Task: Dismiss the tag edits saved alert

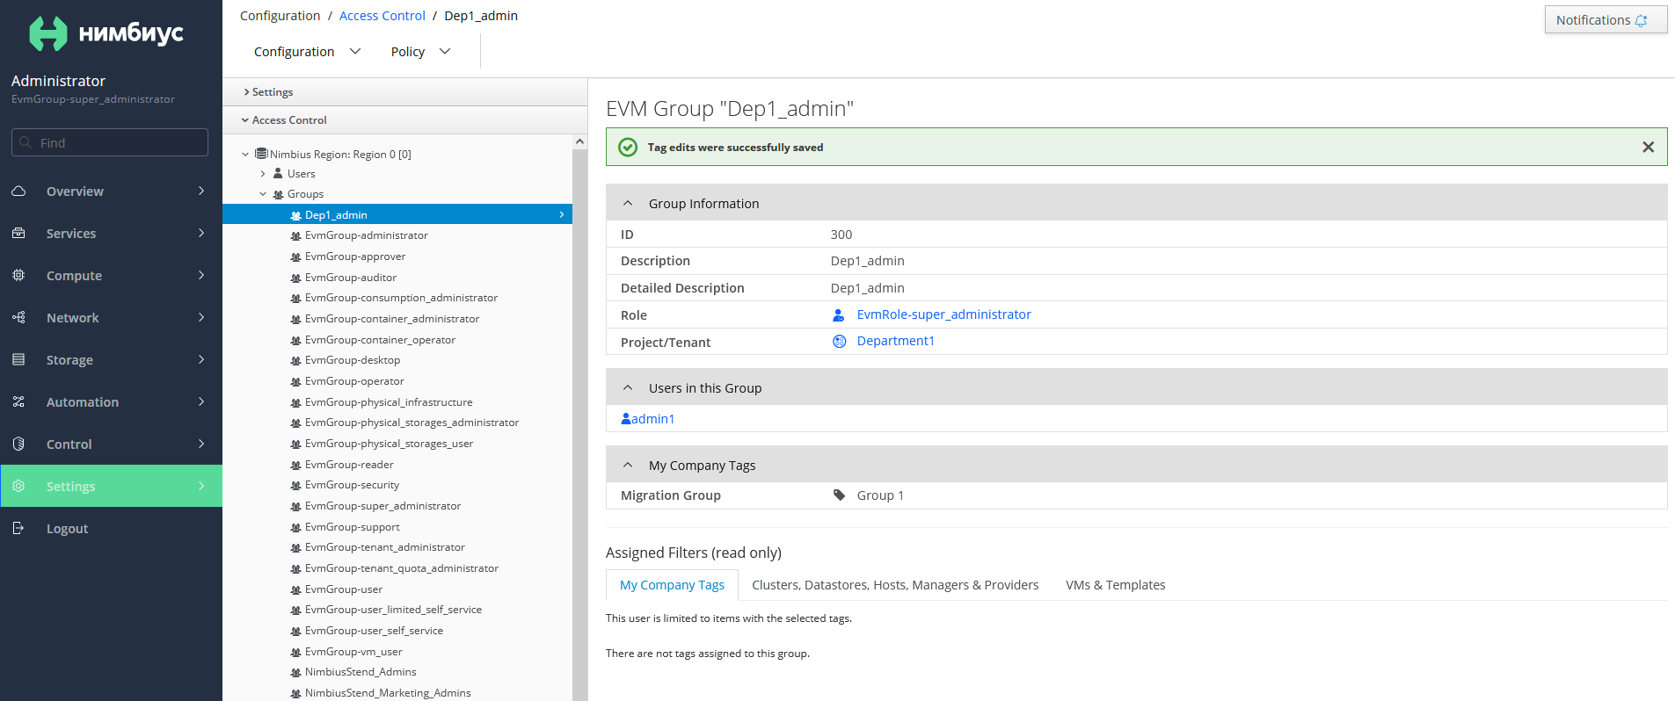Action: tap(1649, 147)
